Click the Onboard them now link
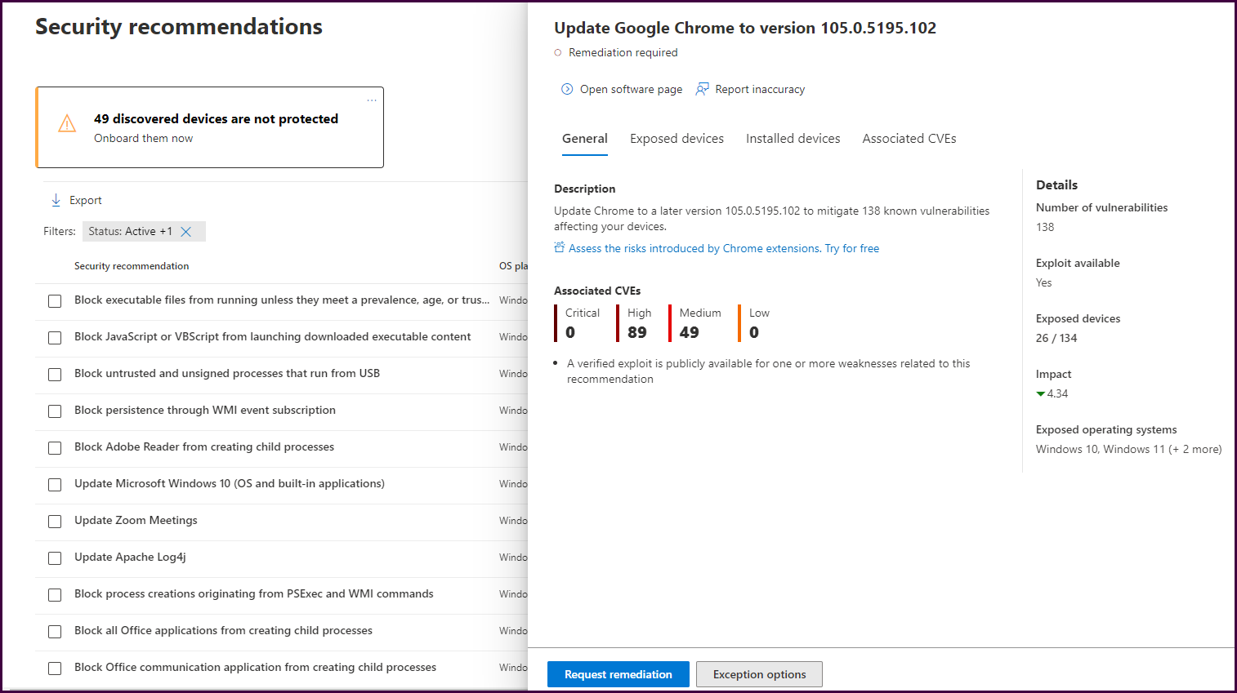This screenshot has width=1237, height=693. [x=143, y=138]
